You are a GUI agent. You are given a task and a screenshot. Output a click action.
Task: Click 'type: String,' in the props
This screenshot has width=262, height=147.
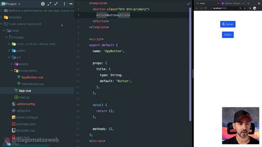(111, 75)
